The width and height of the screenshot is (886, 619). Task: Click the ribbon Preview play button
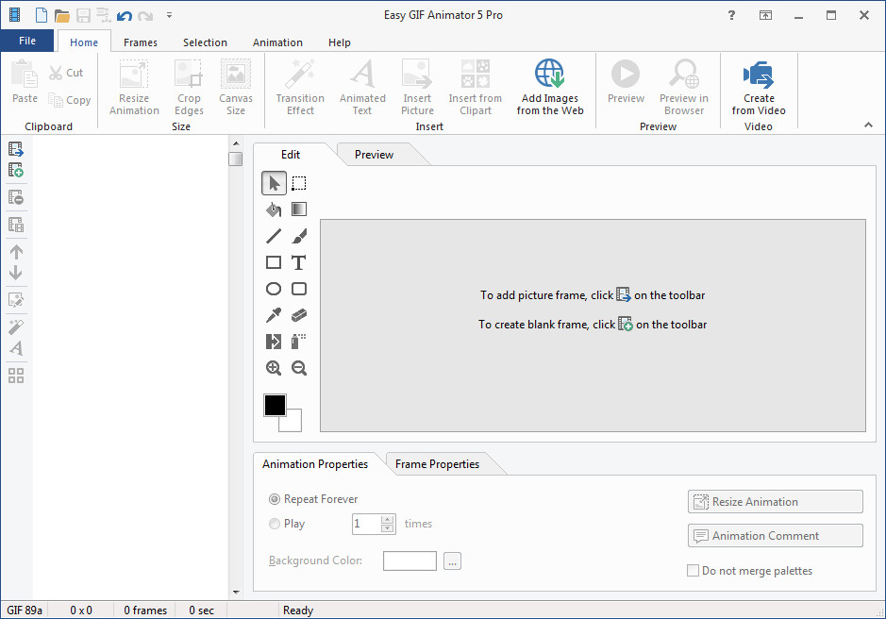point(626,82)
